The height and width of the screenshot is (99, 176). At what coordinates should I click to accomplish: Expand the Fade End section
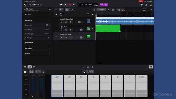[37, 48]
